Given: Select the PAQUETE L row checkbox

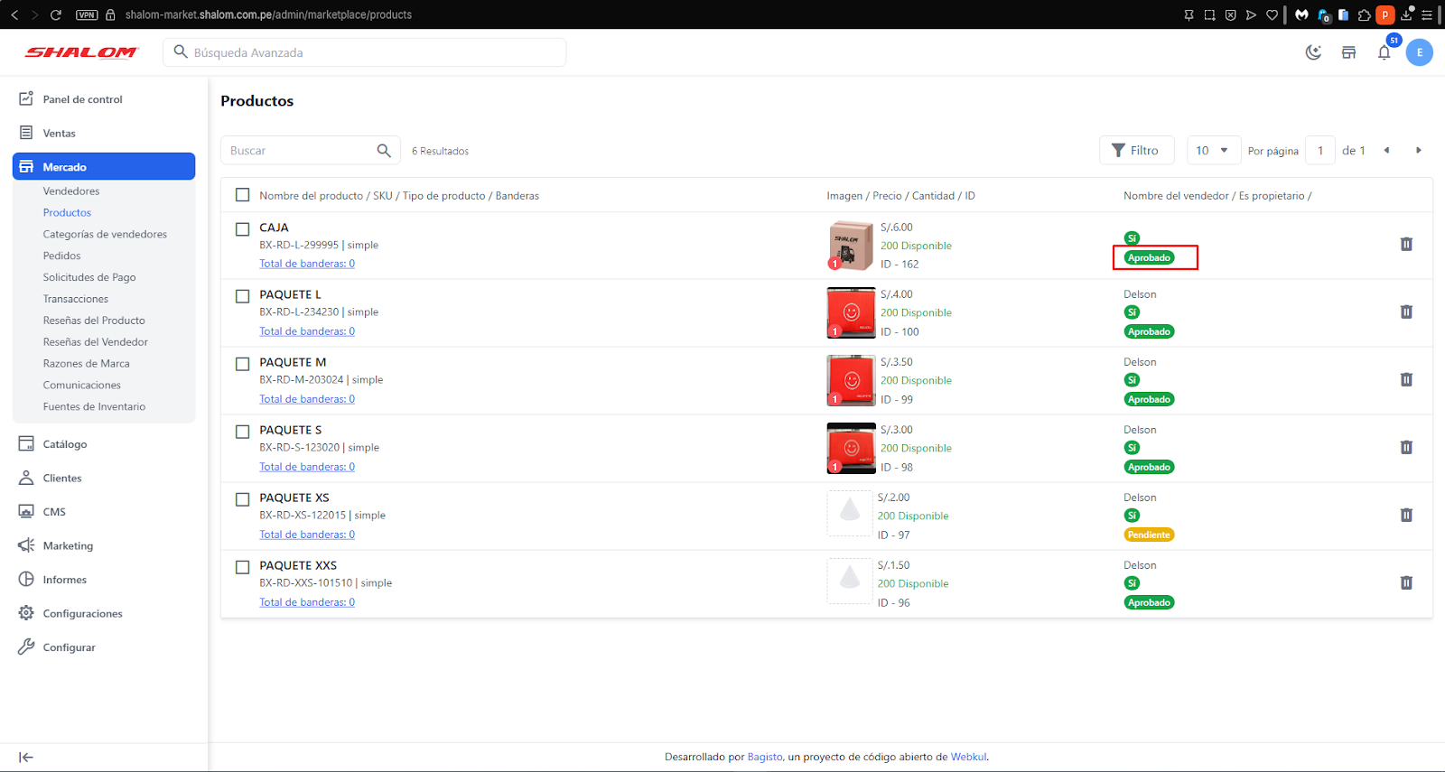Looking at the screenshot, I should [x=242, y=296].
